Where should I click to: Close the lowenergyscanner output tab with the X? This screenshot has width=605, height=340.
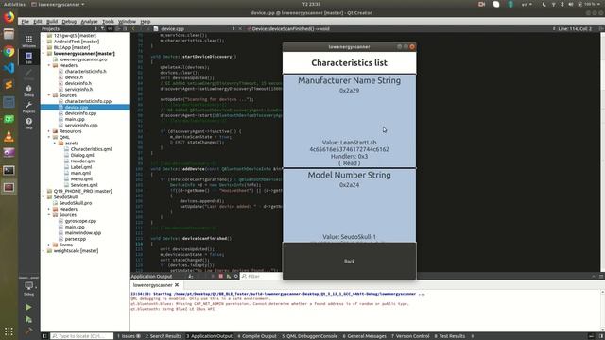177,285
